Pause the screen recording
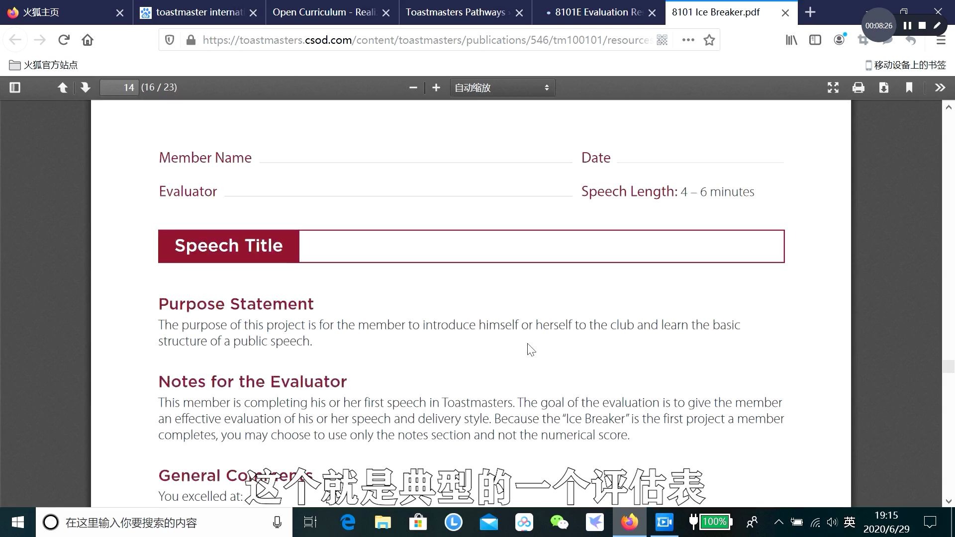Viewport: 955px width, 537px height. (907, 26)
